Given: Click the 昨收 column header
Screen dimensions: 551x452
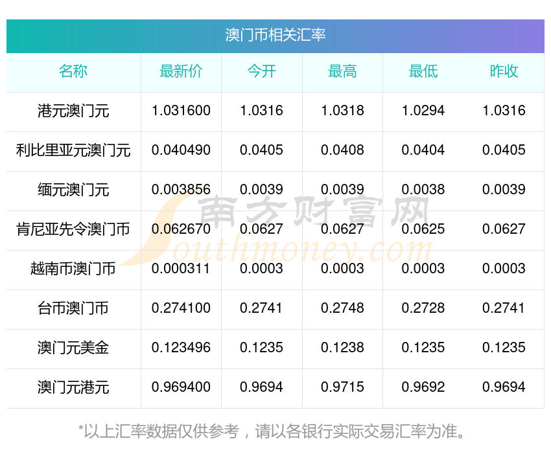Looking at the screenshot, I should coord(504,71).
